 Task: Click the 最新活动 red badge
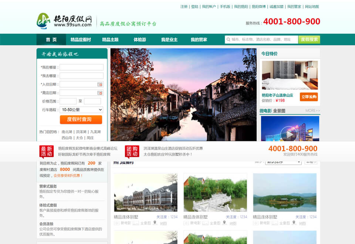47,151
